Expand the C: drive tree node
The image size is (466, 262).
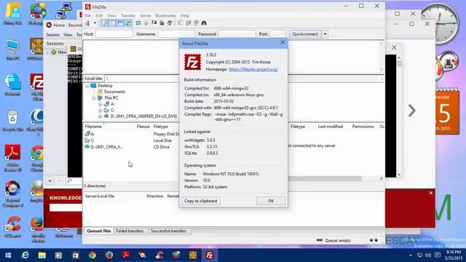(x=100, y=111)
